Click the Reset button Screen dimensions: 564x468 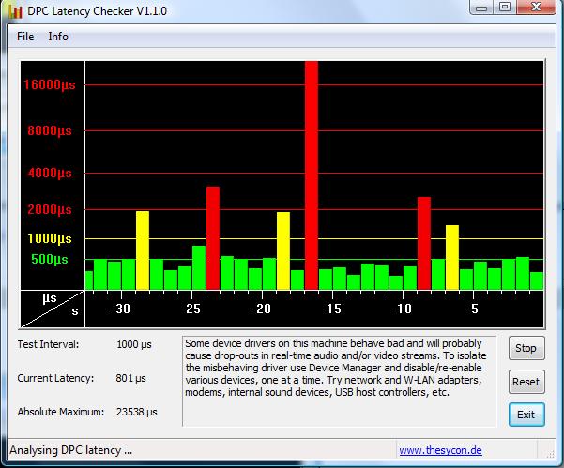point(526,382)
